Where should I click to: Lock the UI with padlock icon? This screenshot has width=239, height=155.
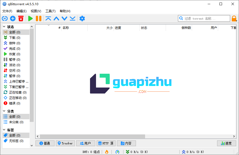click(234, 18)
